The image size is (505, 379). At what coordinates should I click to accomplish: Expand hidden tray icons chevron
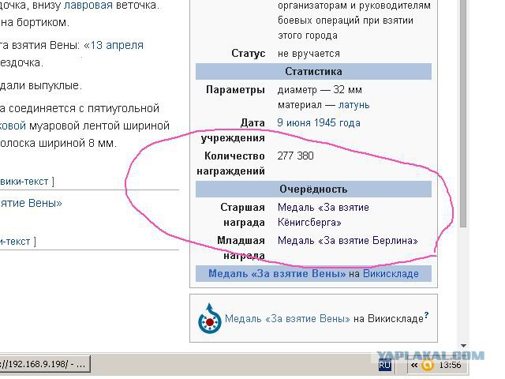[x=414, y=365]
